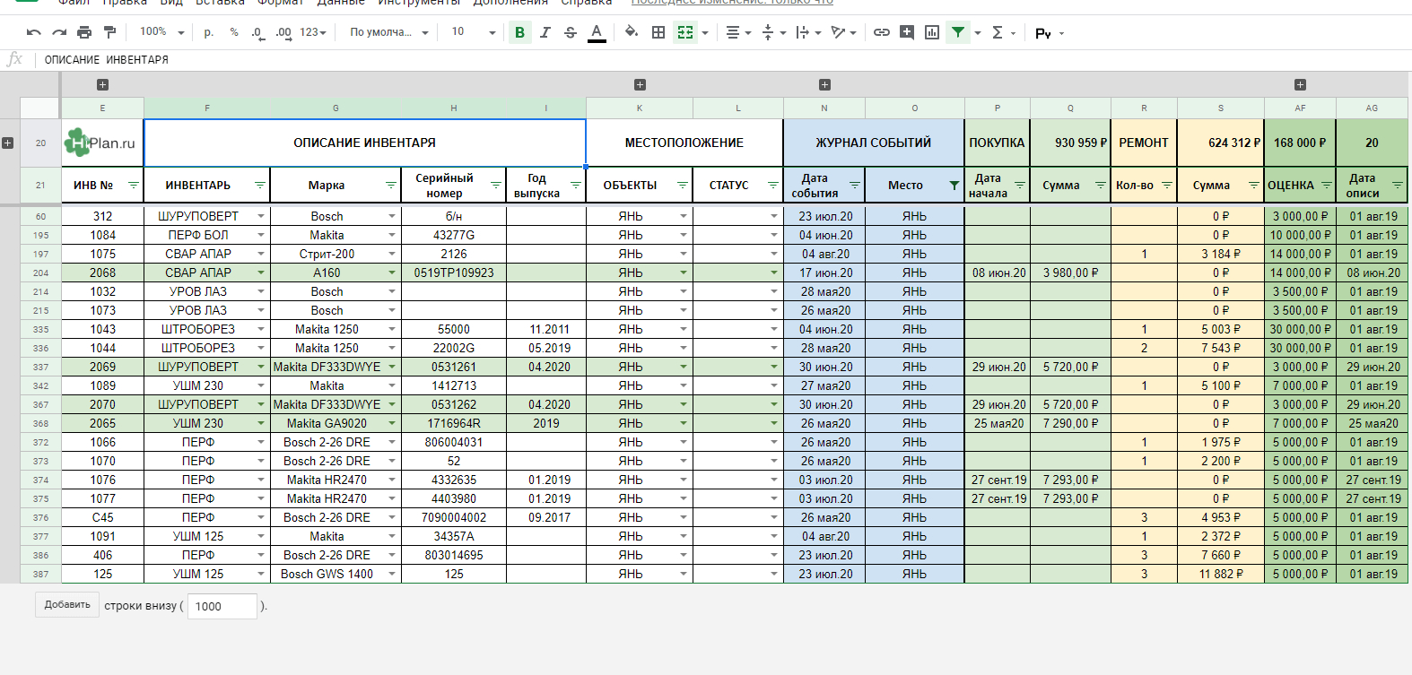Open merge type dropdown arrow
The image size is (1412, 675).
coord(705,33)
